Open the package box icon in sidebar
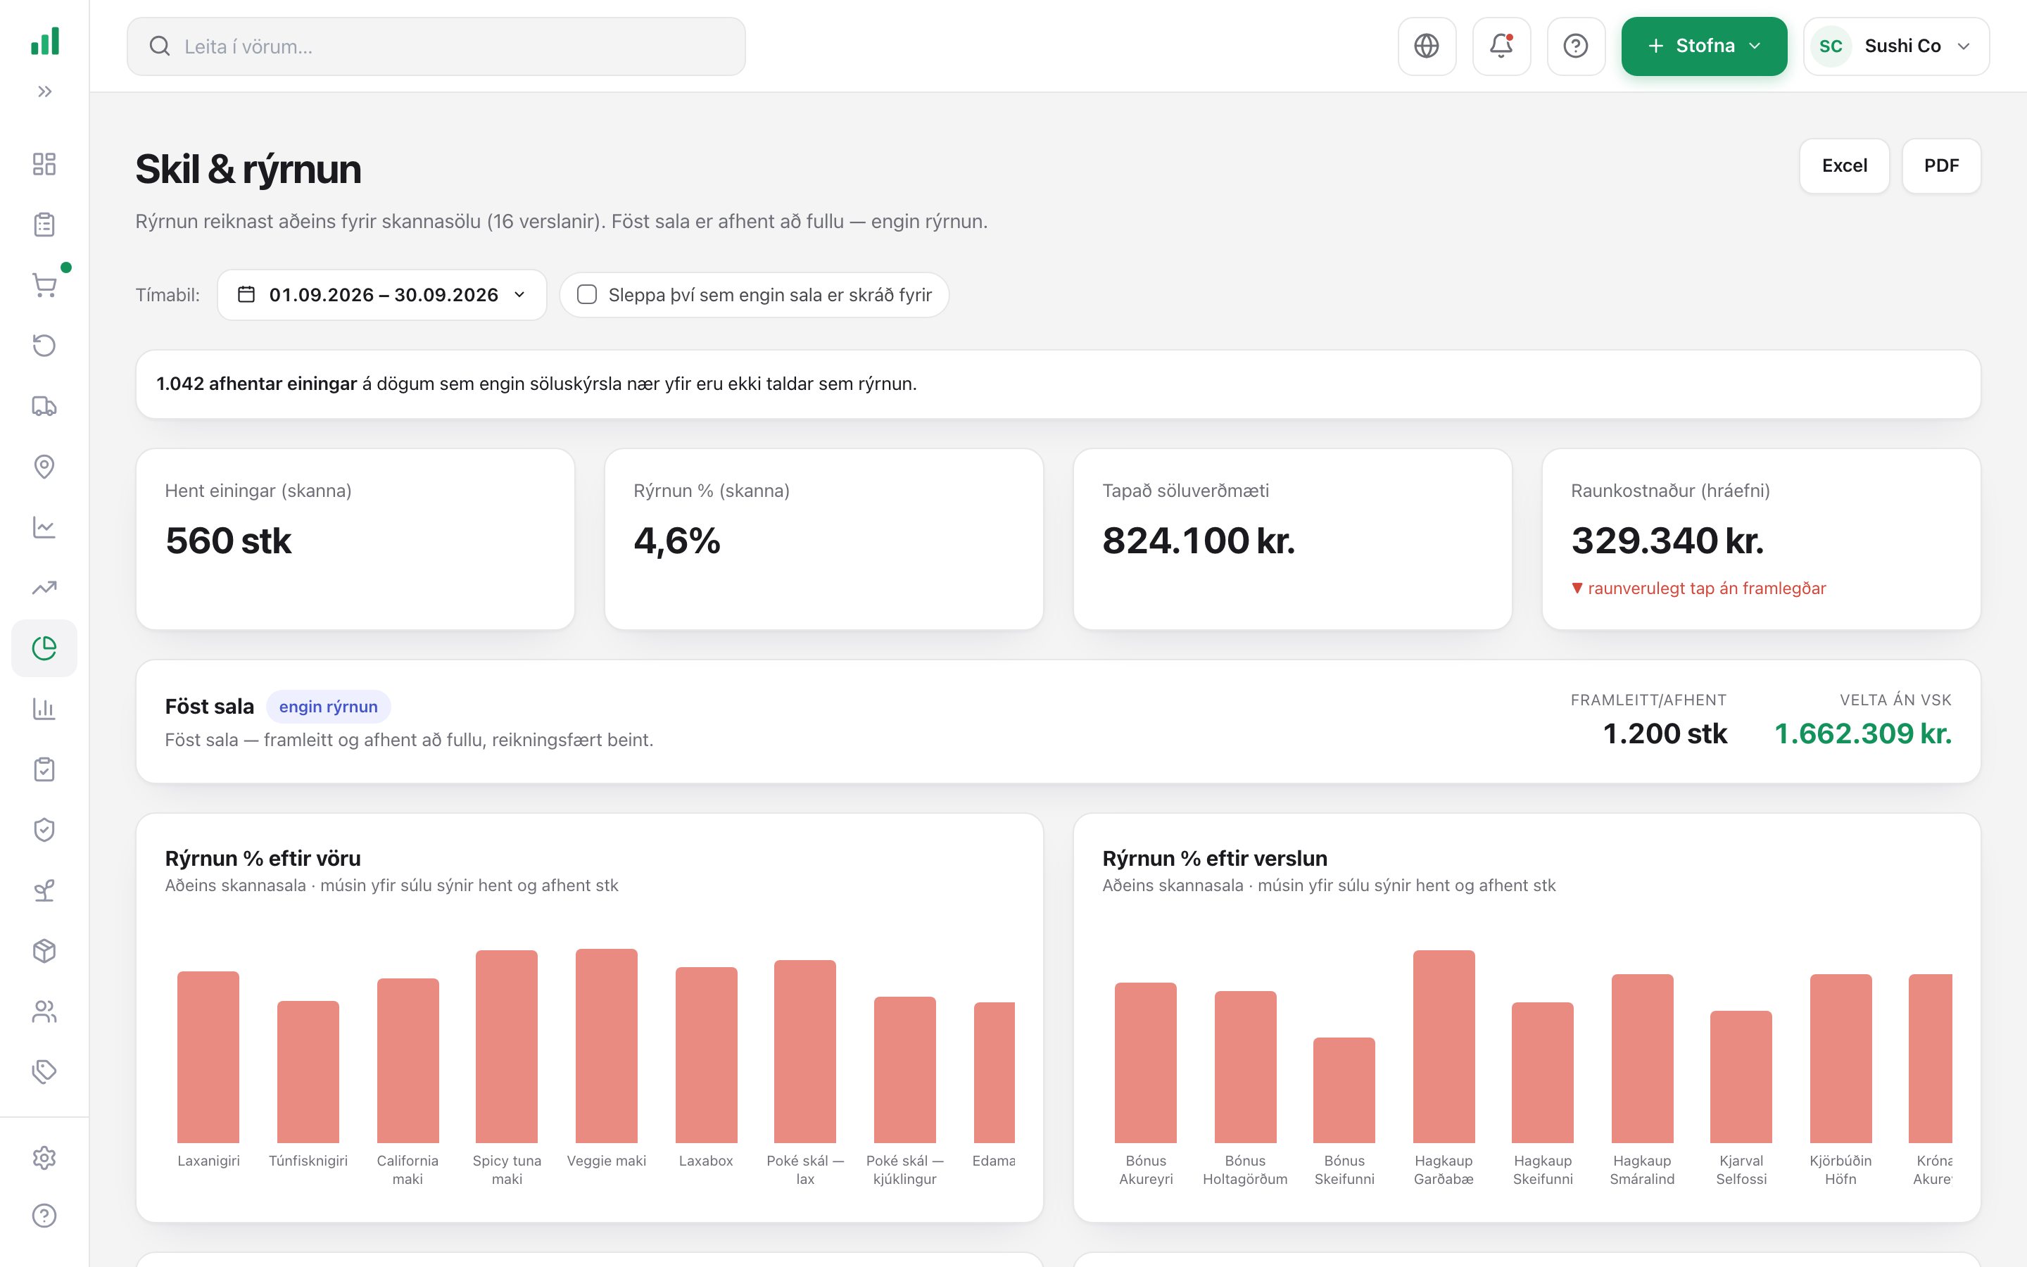This screenshot has height=1267, width=2027. [x=44, y=950]
